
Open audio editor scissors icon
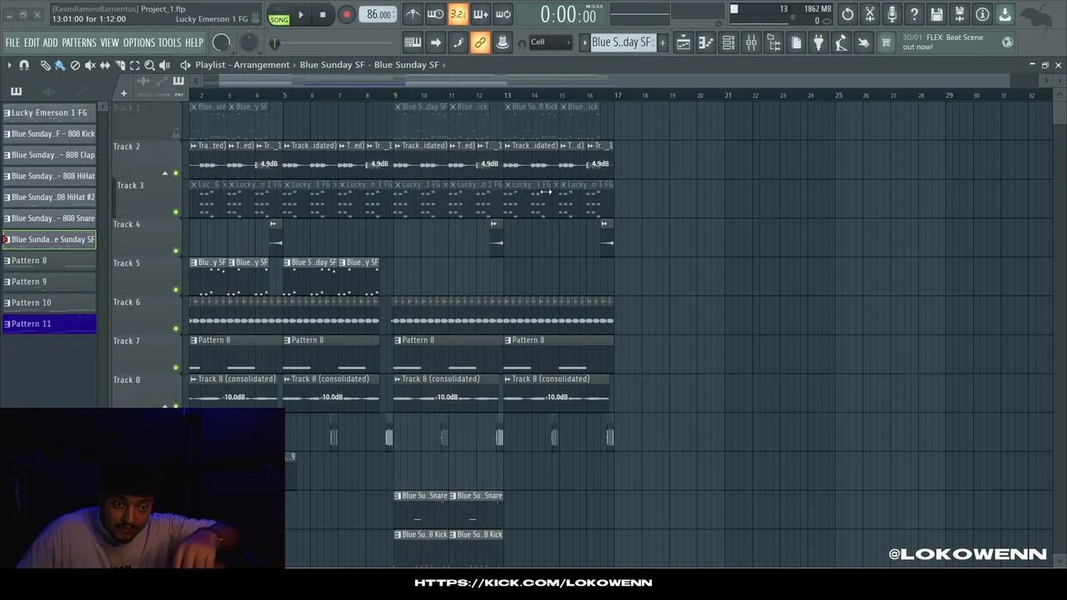click(x=869, y=14)
